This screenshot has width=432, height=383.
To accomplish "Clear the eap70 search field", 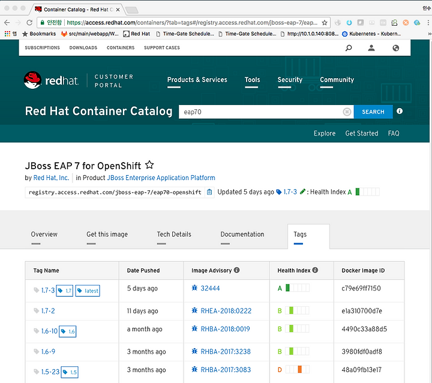I will 347,112.
